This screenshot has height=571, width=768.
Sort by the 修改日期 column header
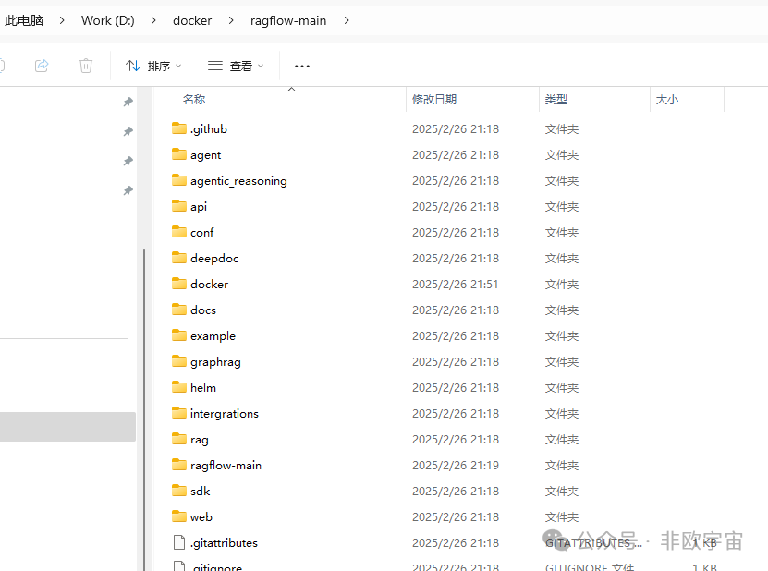click(x=434, y=100)
